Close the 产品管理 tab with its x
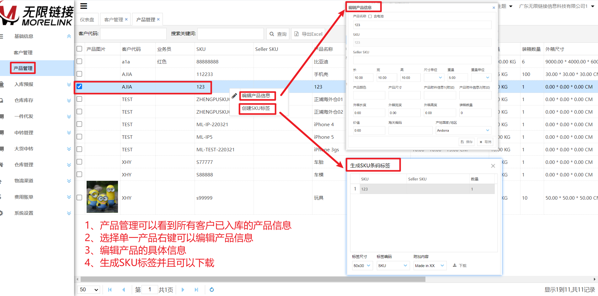The image size is (598, 296). [x=158, y=19]
